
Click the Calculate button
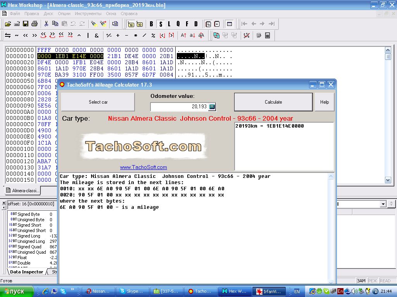point(273,102)
